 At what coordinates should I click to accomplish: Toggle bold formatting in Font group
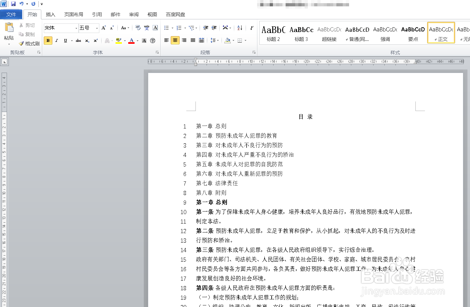point(48,41)
